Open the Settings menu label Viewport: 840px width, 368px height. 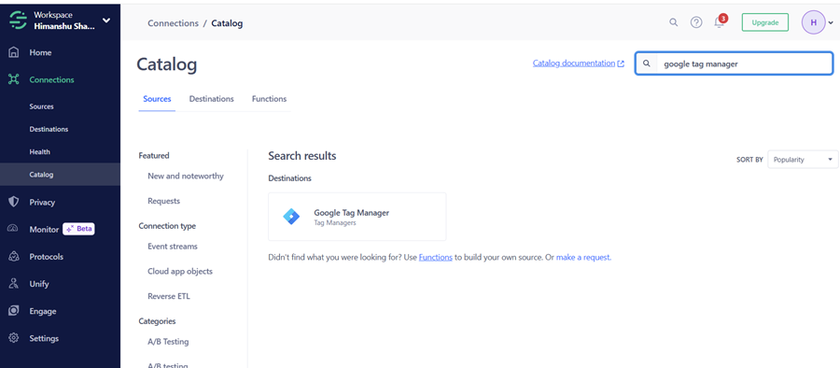(x=44, y=338)
